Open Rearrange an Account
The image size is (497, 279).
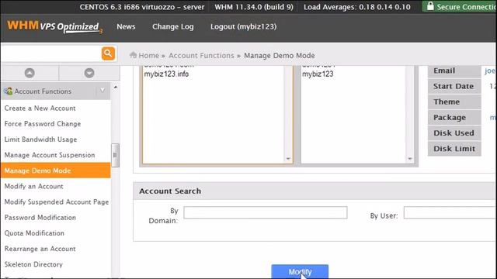coord(40,249)
